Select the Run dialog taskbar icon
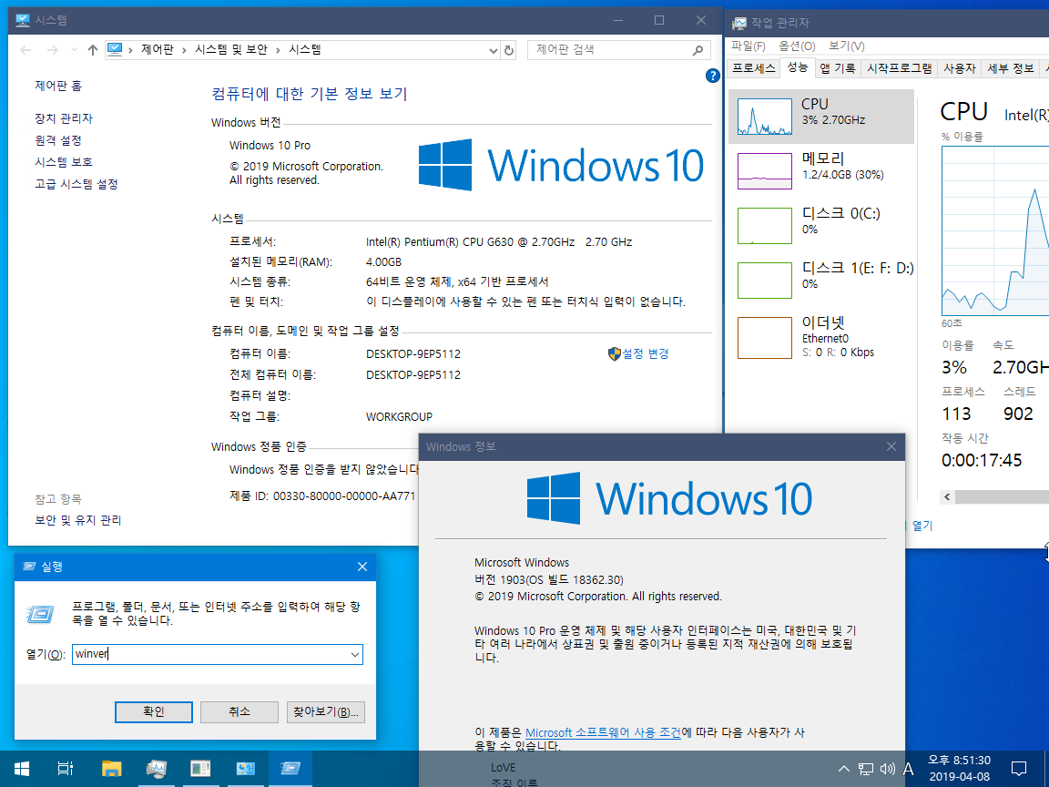The width and height of the screenshot is (1049, 787). click(290, 768)
